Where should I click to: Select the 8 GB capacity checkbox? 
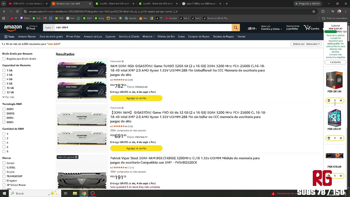point(4,84)
